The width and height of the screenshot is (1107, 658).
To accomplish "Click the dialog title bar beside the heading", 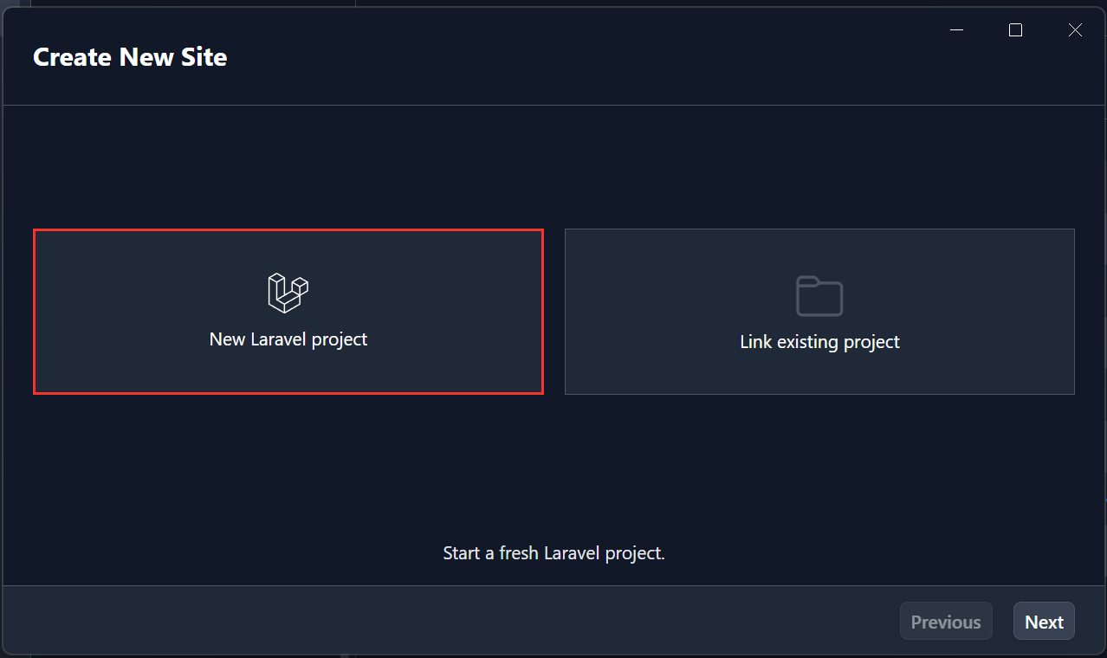I will tap(563, 57).
